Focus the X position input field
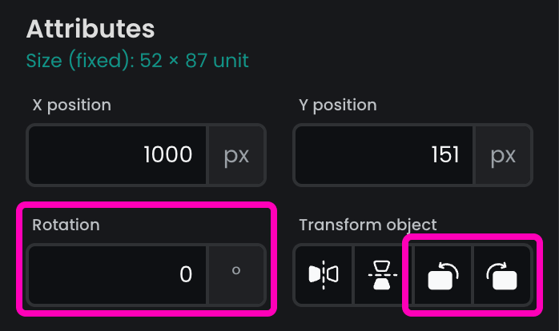This screenshot has width=559, height=331. (118, 154)
